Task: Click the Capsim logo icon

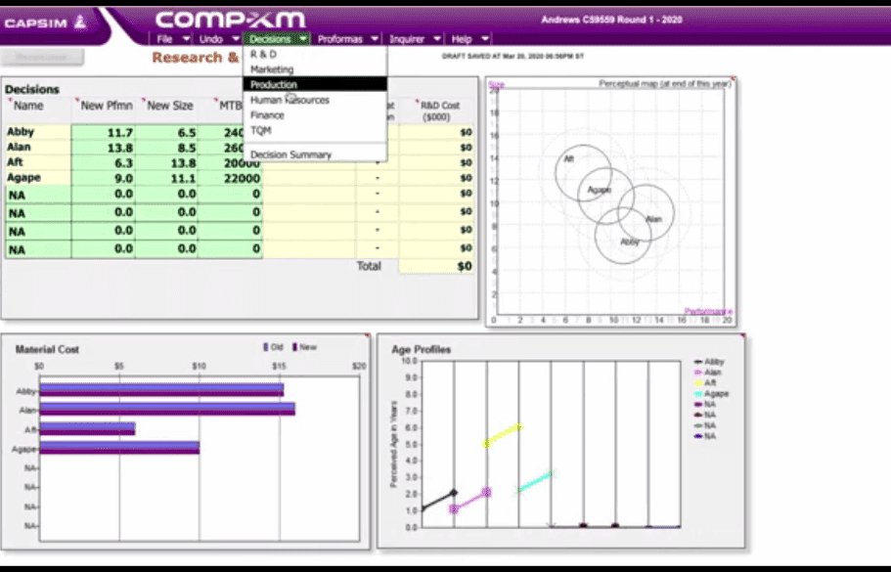Action: click(x=81, y=22)
